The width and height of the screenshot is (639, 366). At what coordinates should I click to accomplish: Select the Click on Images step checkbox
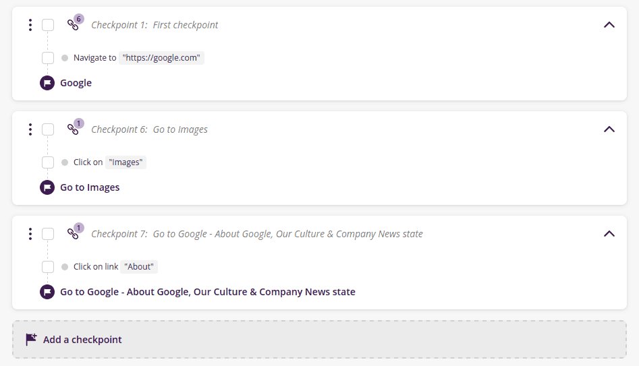click(x=48, y=162)
